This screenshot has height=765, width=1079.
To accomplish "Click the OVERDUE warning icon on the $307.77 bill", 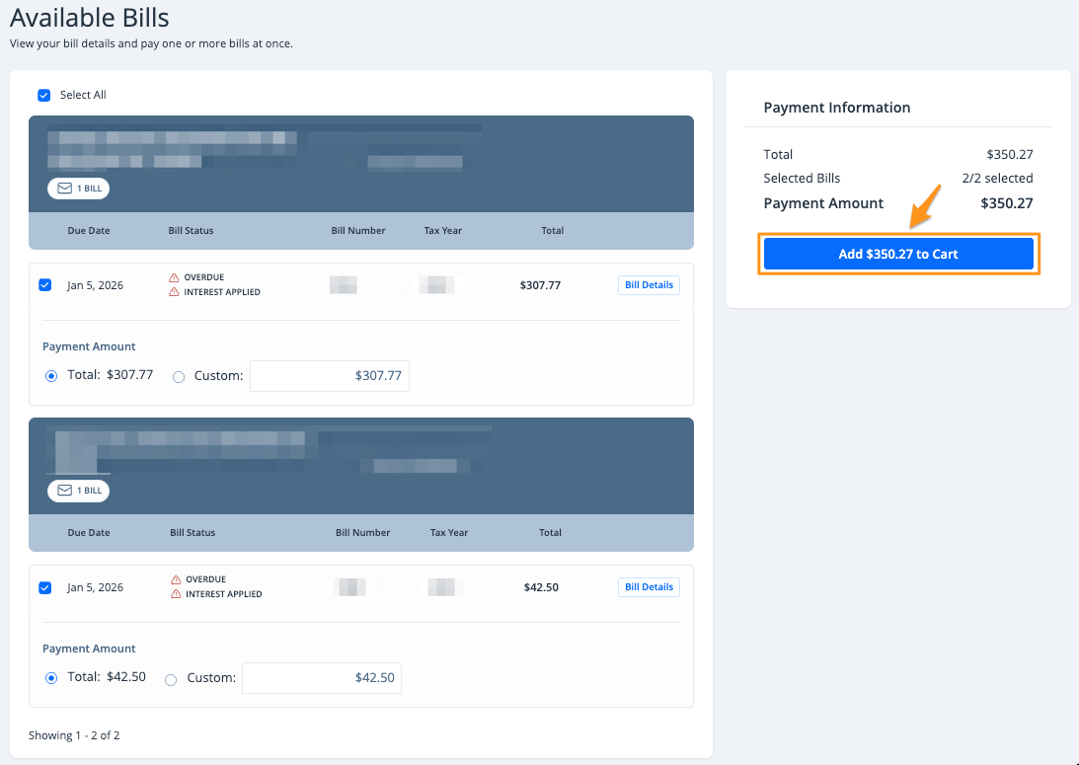I will [175, 277].
